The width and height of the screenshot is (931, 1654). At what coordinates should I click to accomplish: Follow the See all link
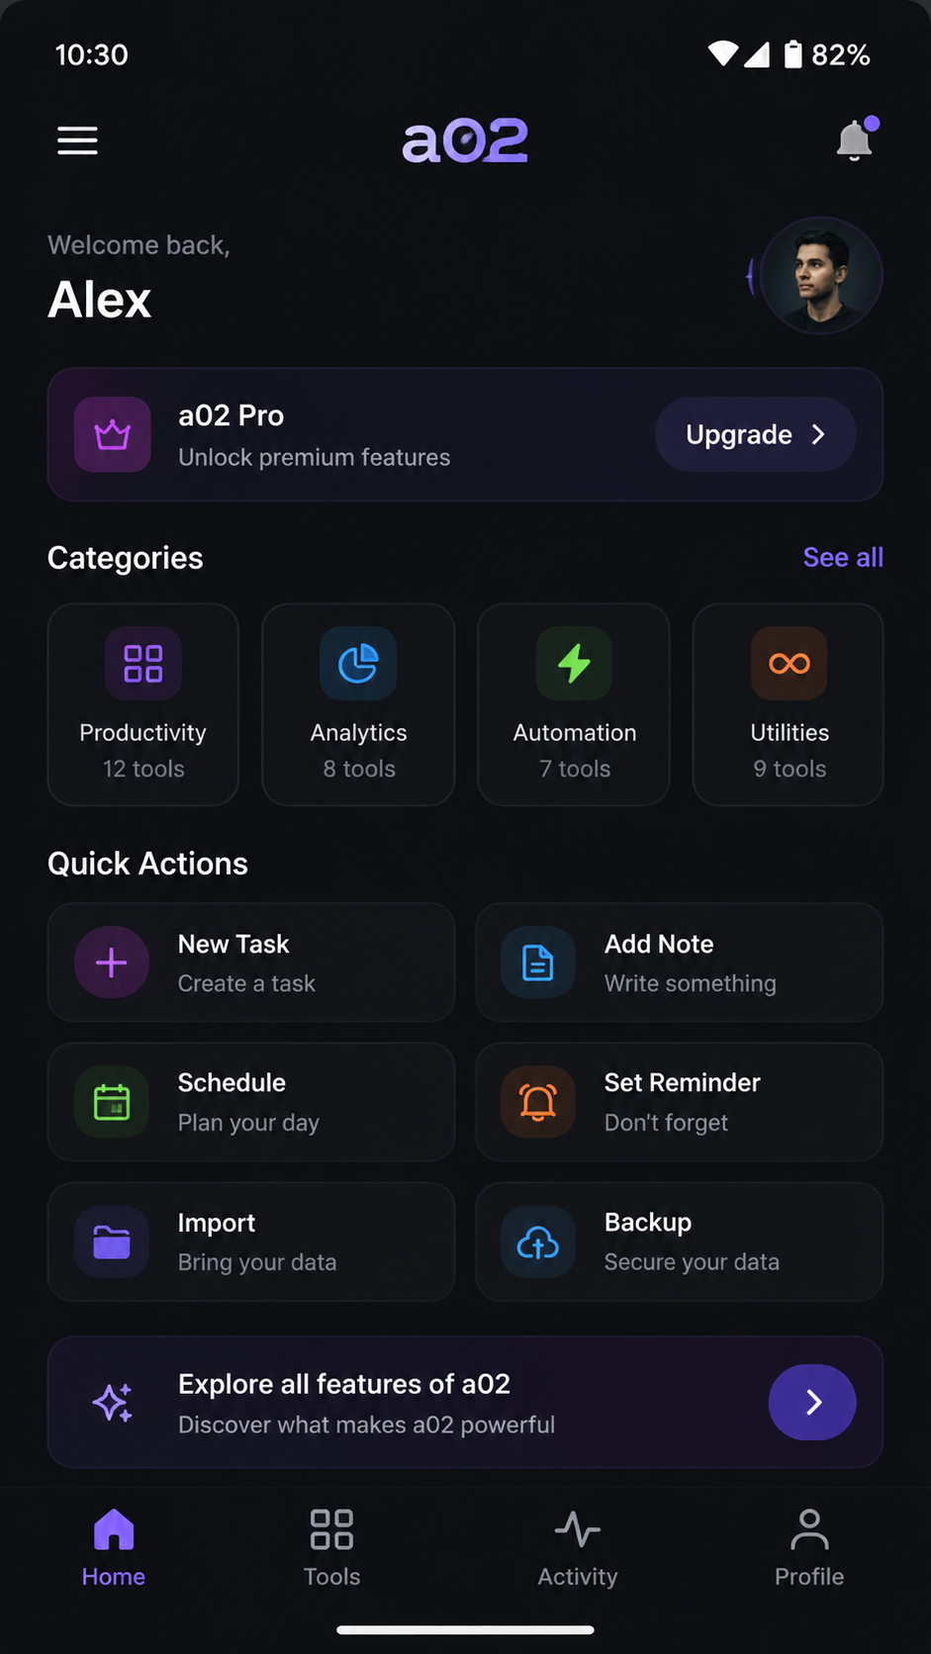843,558
